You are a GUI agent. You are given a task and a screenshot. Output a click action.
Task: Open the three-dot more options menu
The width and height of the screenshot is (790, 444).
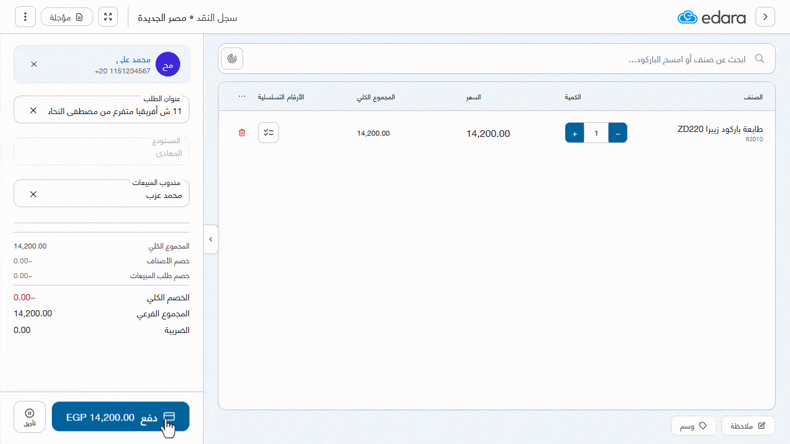click(x=25, y=17)
